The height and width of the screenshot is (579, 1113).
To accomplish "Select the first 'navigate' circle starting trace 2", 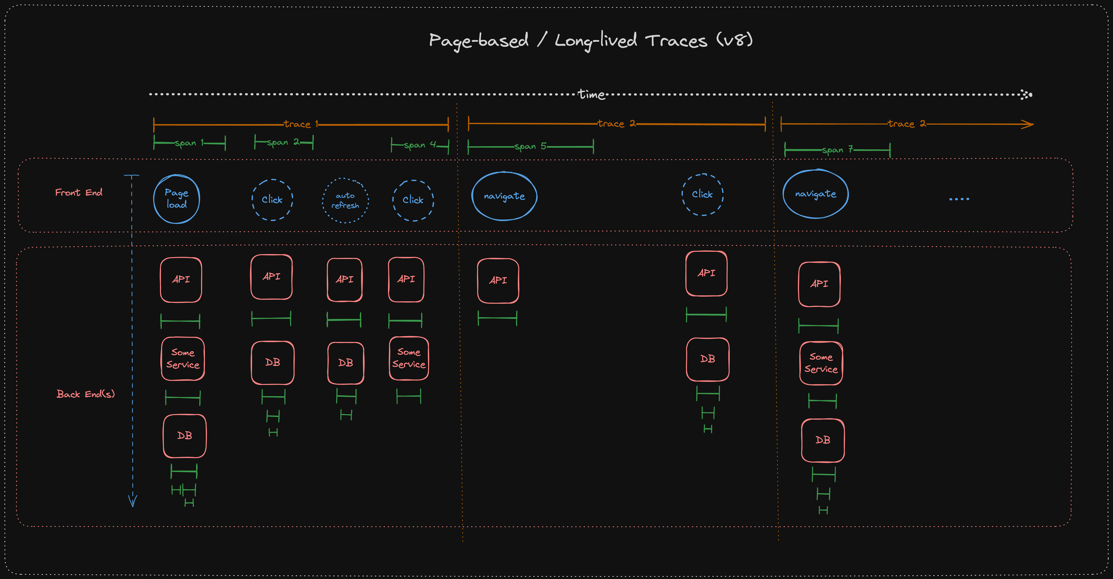I will (x=504, y=196).
